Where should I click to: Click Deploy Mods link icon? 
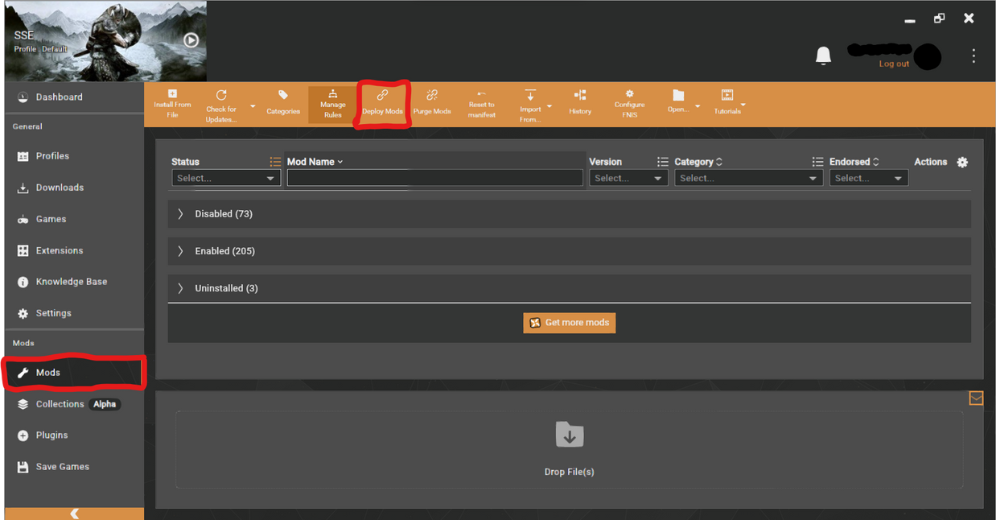pyautogui.click(x=382, y=95)
